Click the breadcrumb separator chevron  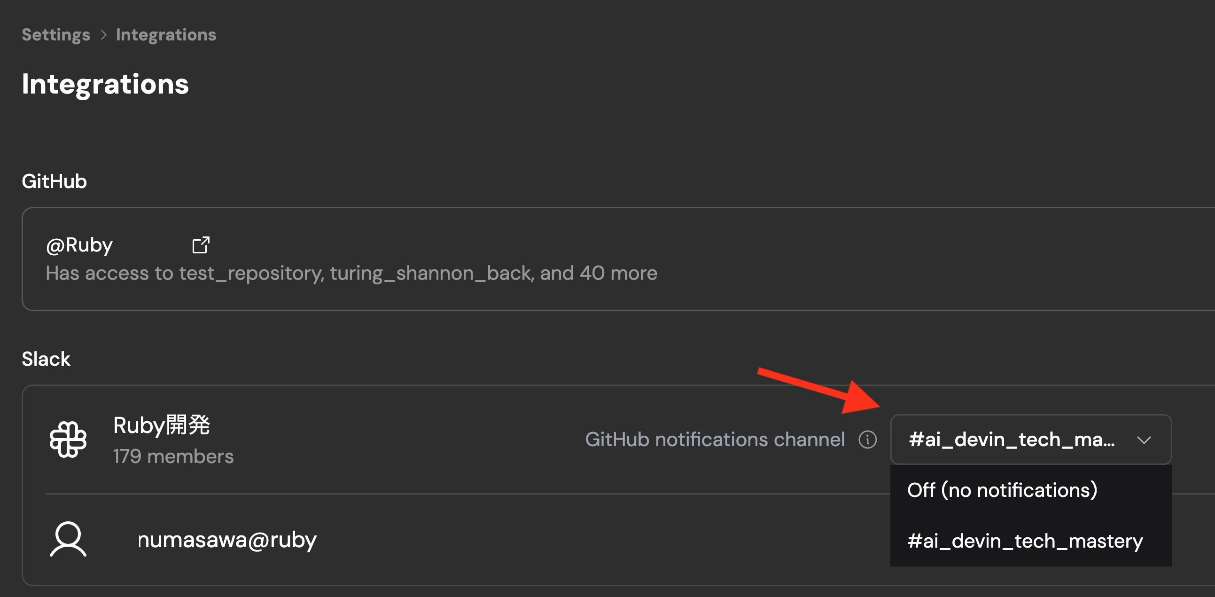tap(103, 35)
